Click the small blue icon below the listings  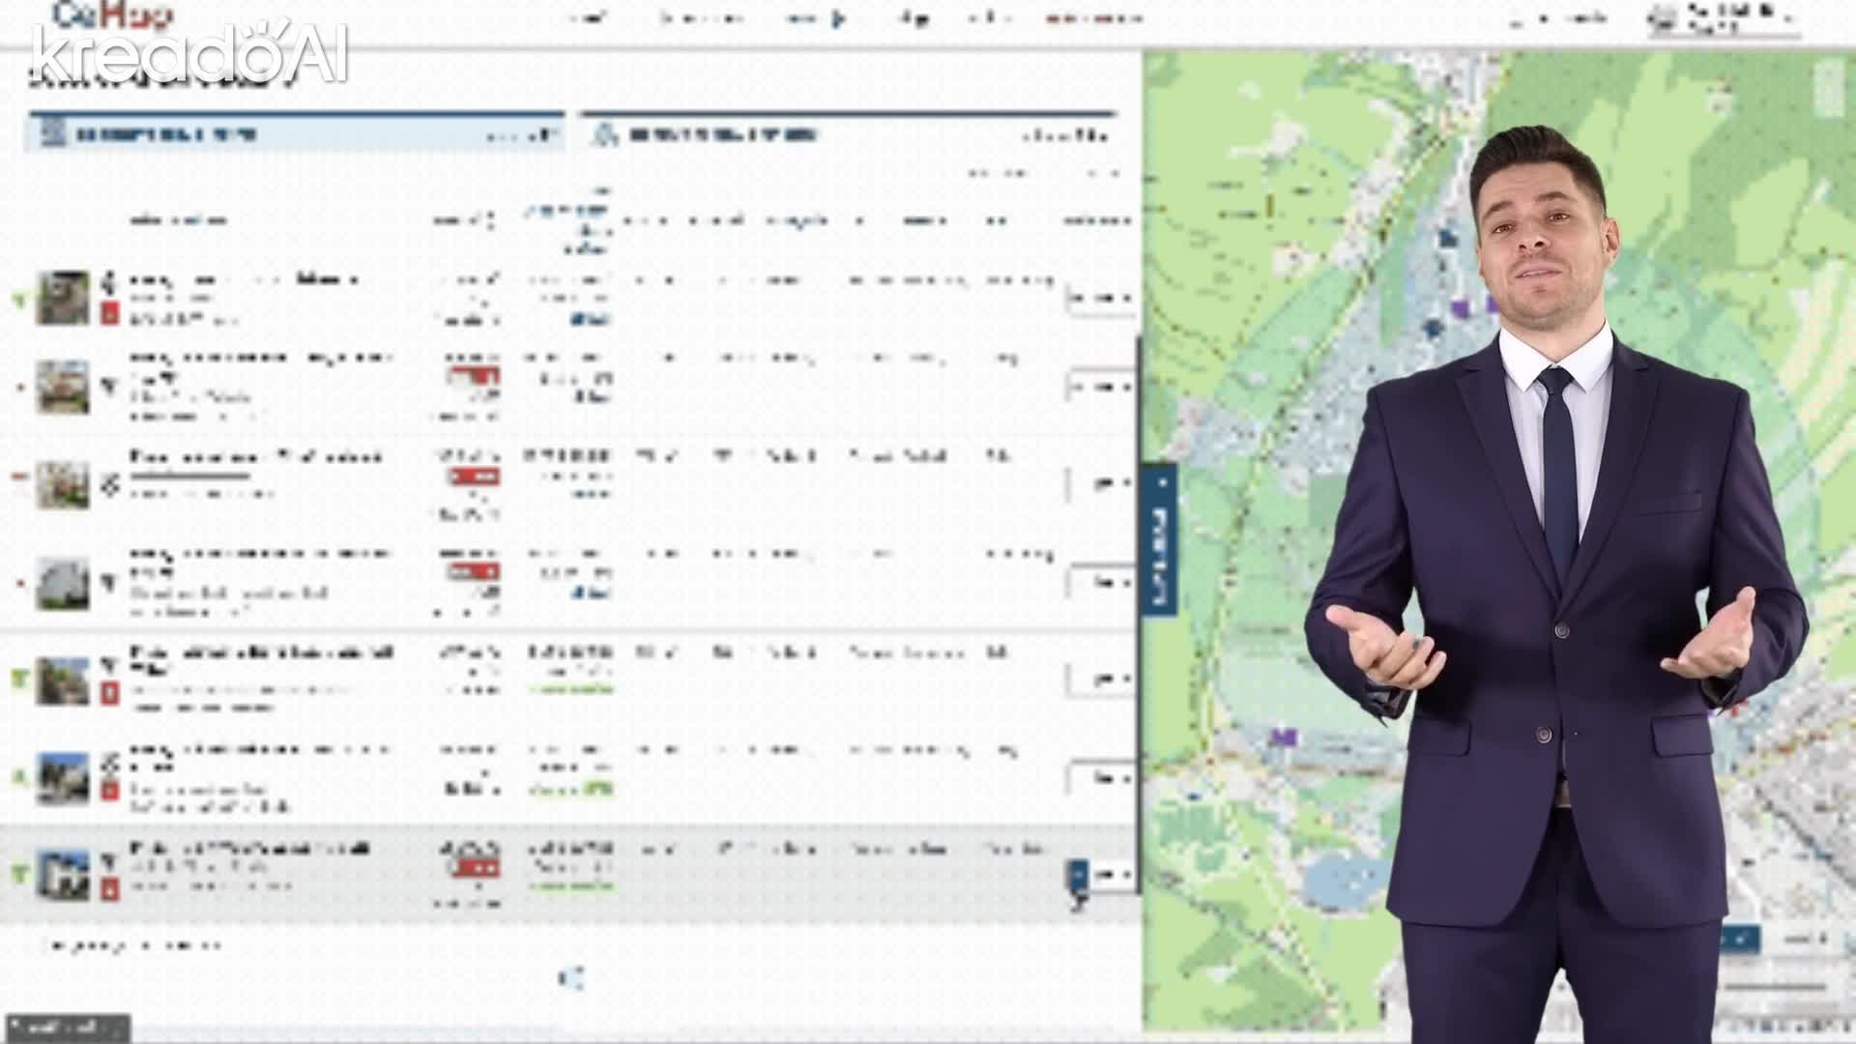click(570, 978)
